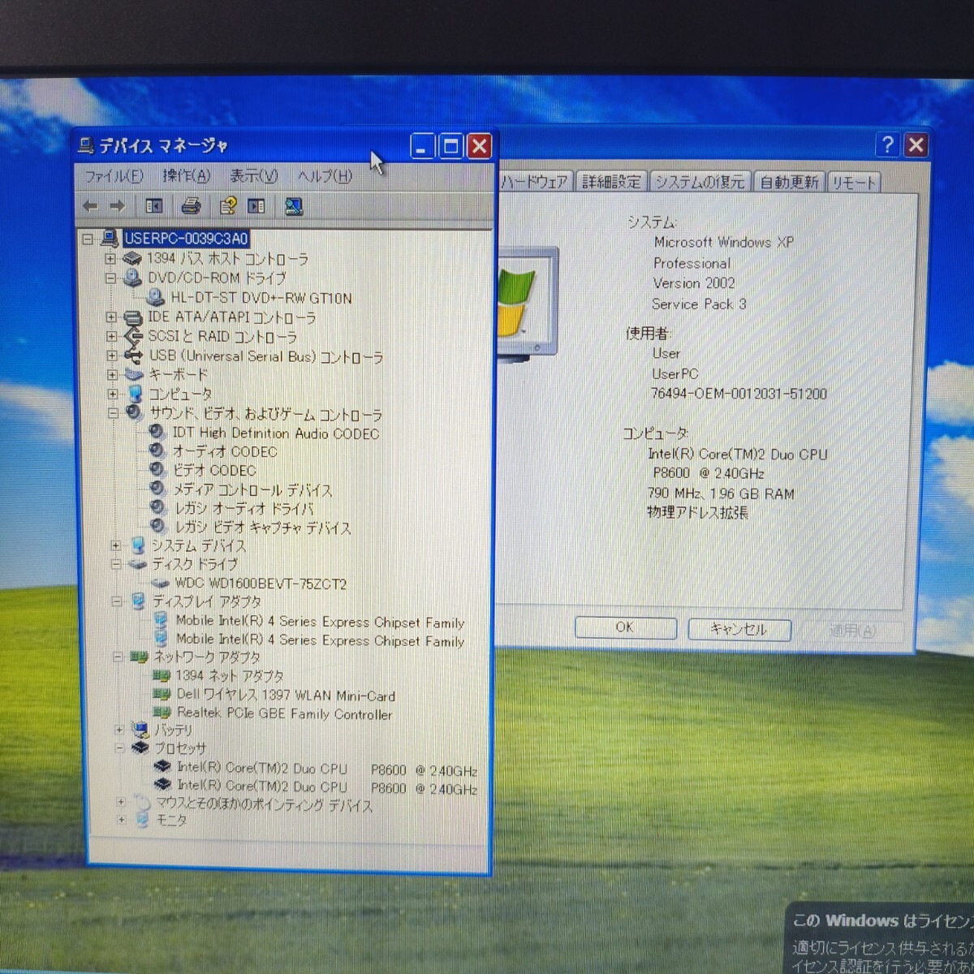
Task: Click the Back arrow in Device Manager toolbar
Action: 90,205
